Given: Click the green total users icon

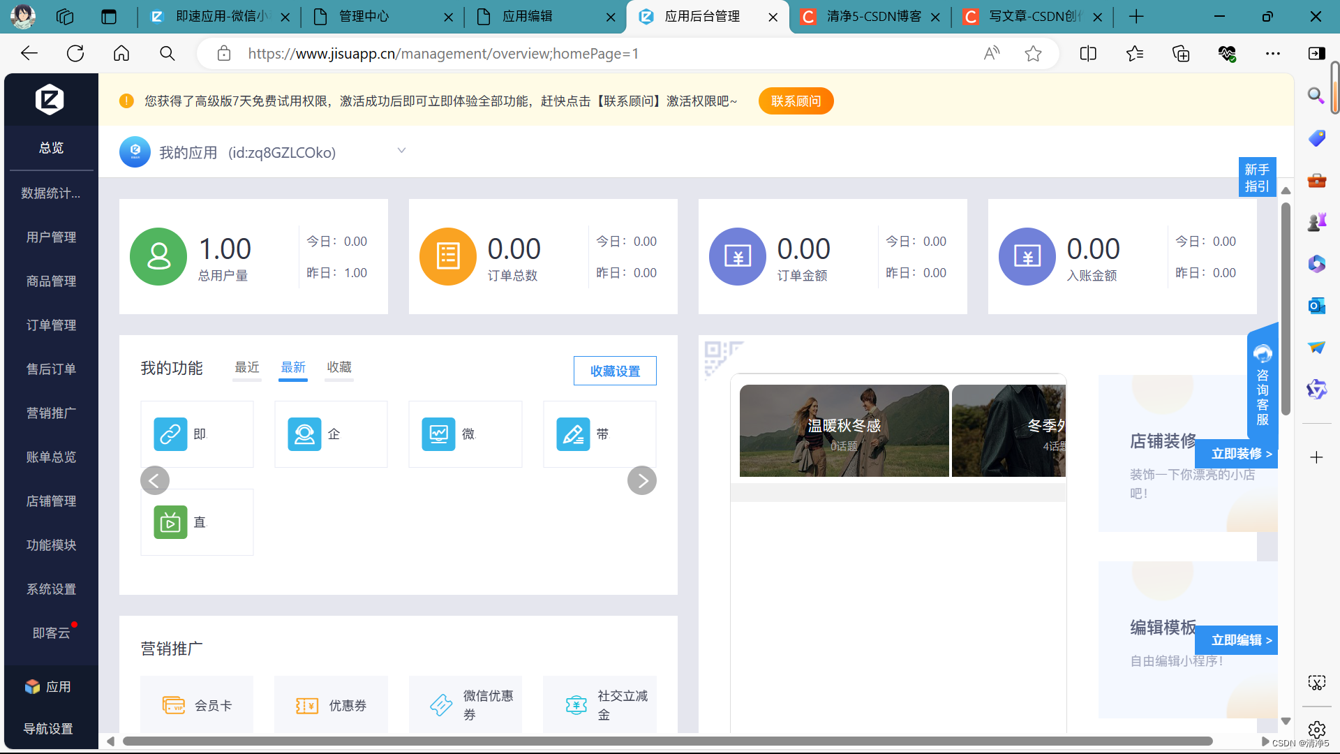Looking at the screenshot, I should click(158, 256).
